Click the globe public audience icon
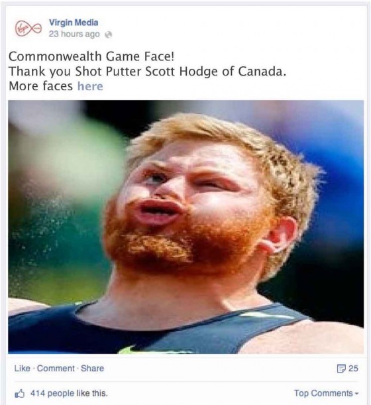The width and height of the screenshot is (371, 405). pyautogui.click(x=109, y=34)
